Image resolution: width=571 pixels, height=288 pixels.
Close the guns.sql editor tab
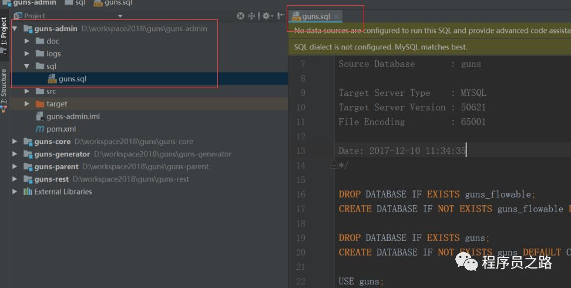click(x=336, y=16)
